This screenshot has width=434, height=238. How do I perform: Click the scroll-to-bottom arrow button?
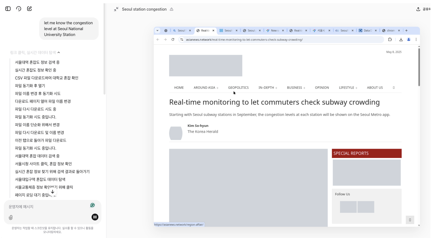pos(53,192)
